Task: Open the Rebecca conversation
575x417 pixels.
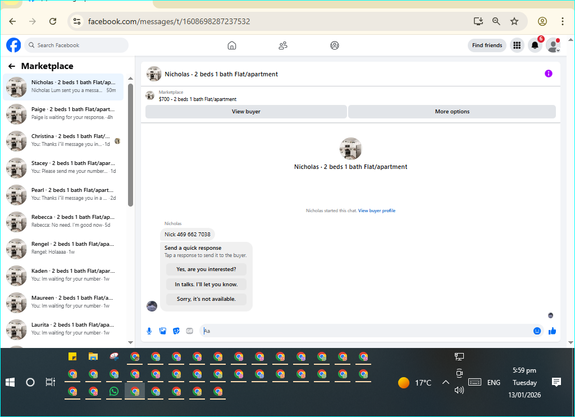Action: point(63,221)
